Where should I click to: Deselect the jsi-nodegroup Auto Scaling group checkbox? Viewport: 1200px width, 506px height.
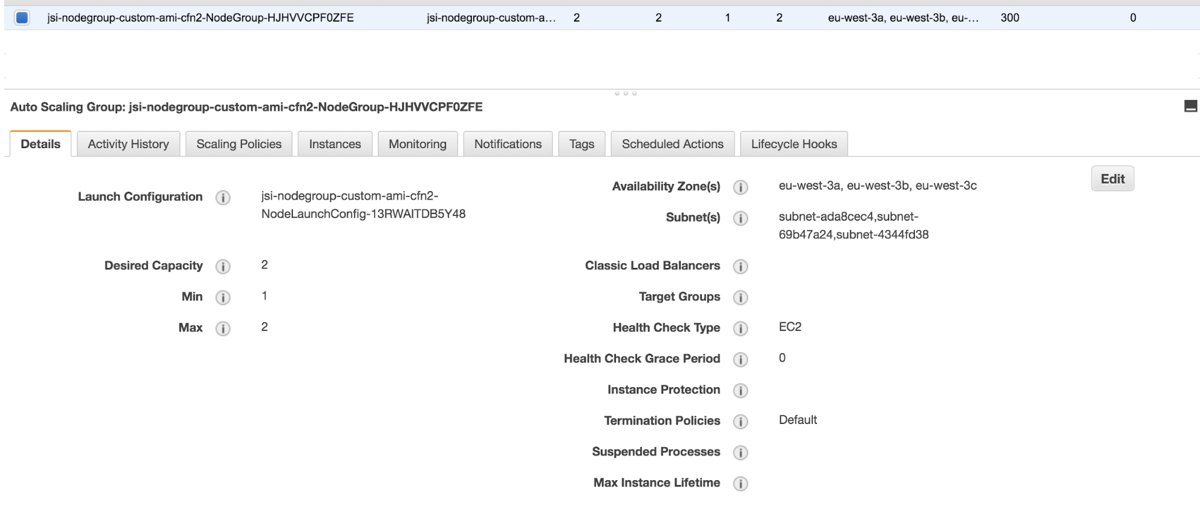pos(22,18)
